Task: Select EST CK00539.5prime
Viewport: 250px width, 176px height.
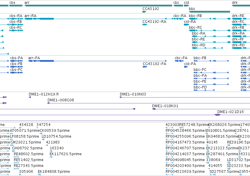Action: point(41,134)
